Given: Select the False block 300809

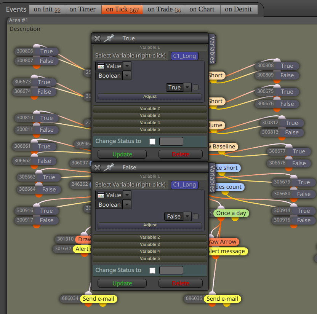Looking at the screenshot, I should 287,75.
